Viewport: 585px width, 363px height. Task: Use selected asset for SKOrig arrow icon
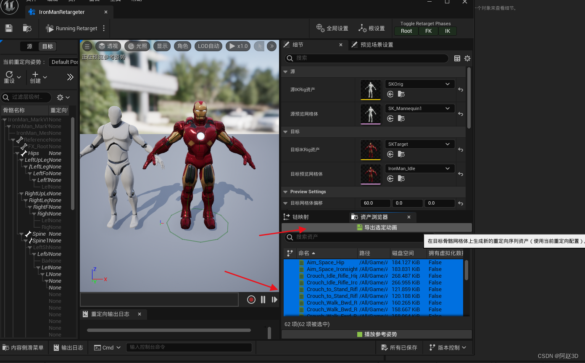coord(390,94)
